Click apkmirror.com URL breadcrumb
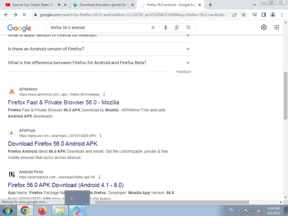The width and height of the screenshot is (288, 216). coord(59,94)
